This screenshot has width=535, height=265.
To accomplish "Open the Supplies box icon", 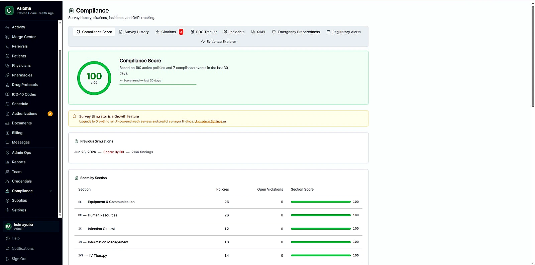I will pos(7,201).
